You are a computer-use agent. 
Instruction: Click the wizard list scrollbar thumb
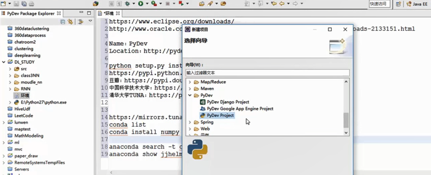(x=346, y=120)
